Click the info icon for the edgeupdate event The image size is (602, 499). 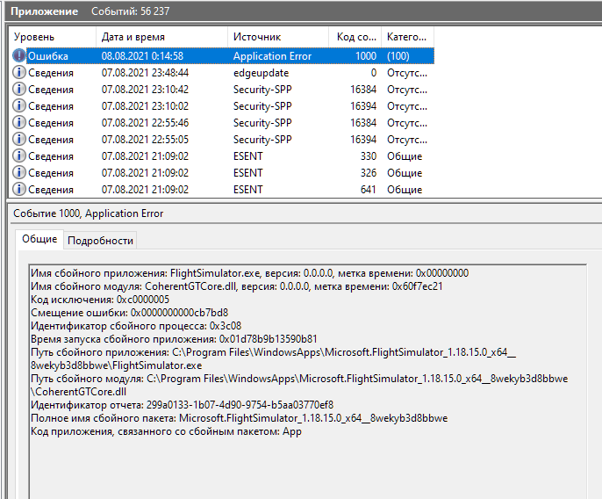[x=18, y=72]
